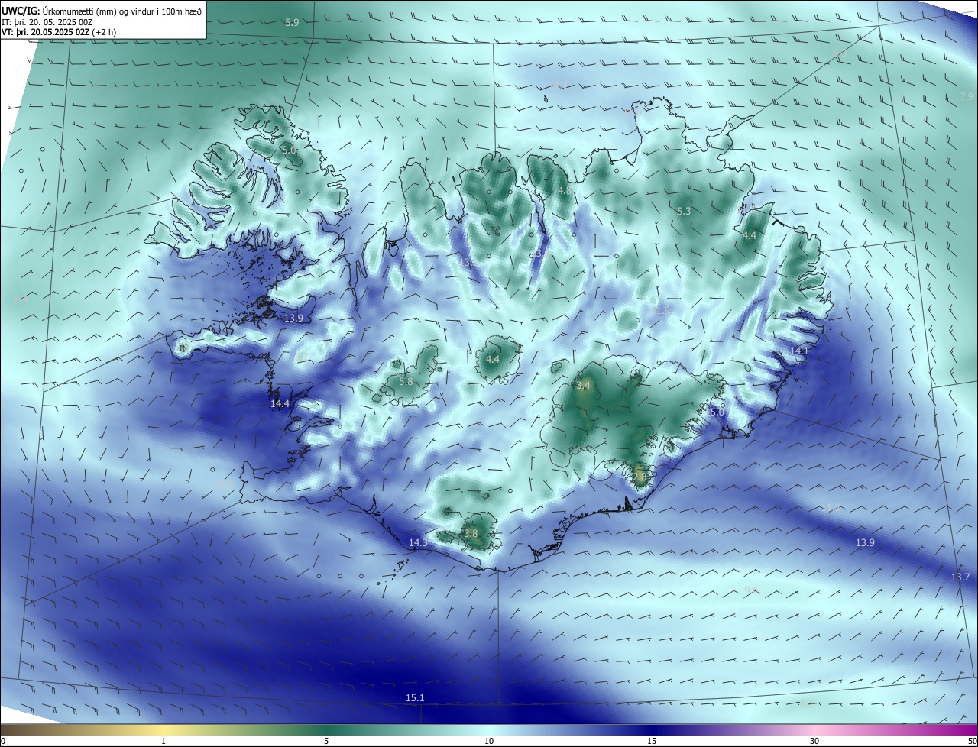The image size is (978, 747).
Task: Click the 0 tick on the colour scale
Action: [3, 741]
